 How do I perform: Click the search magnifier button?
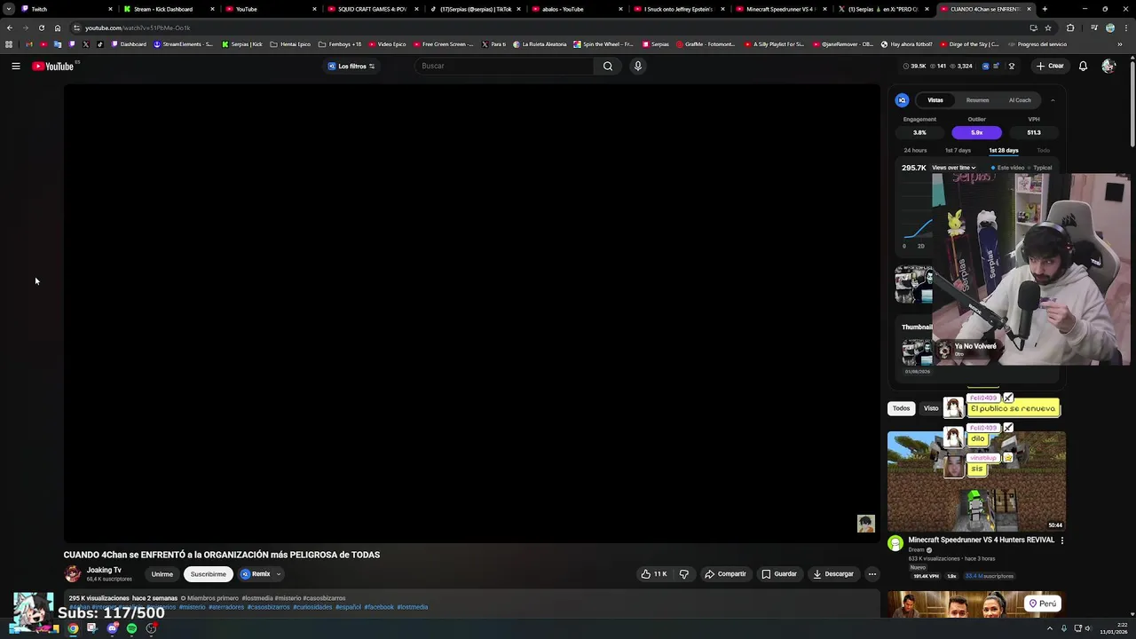(x=608, y=66)
